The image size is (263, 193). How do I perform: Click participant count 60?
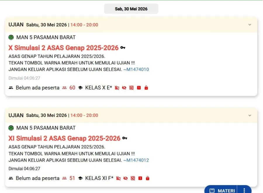pyautogui.click(x=72, y=88)
